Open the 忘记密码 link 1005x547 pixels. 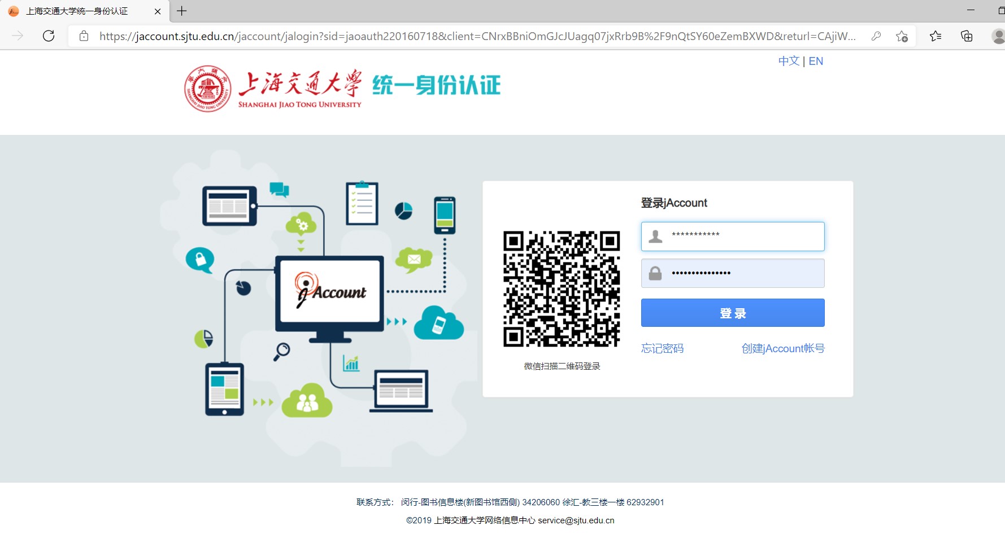(x=662, y=348)
